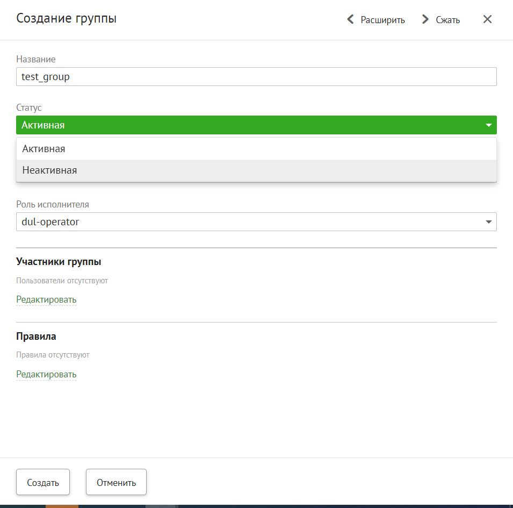Click Расширить in the dialog header
513x508 pixels.
(x=385, y=19)
